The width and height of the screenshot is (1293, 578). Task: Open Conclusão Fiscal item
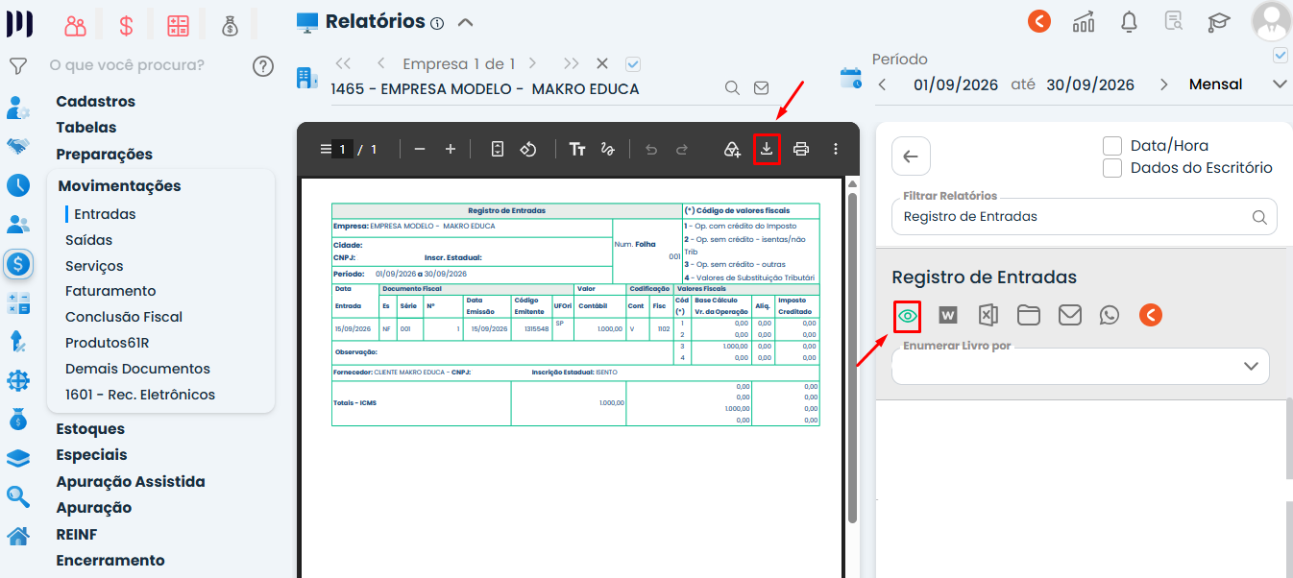pyautogui.click(x=124, y=317)
